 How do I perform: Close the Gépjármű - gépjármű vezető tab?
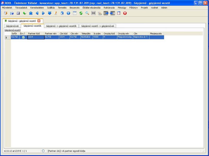point(39,21)
